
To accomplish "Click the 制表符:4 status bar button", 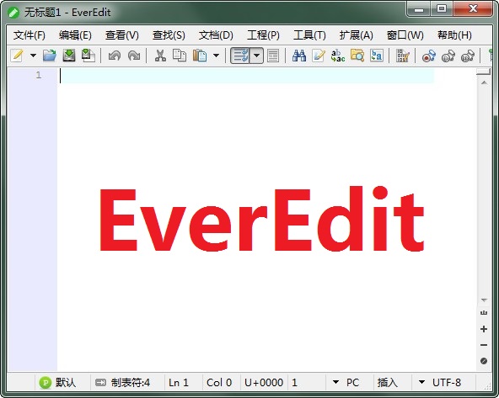I will (122, 383).
